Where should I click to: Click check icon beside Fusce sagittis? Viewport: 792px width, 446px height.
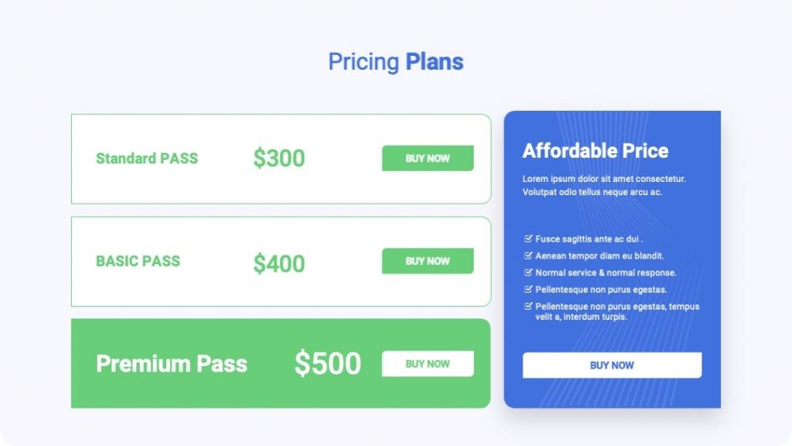click(x=528, y=238)
